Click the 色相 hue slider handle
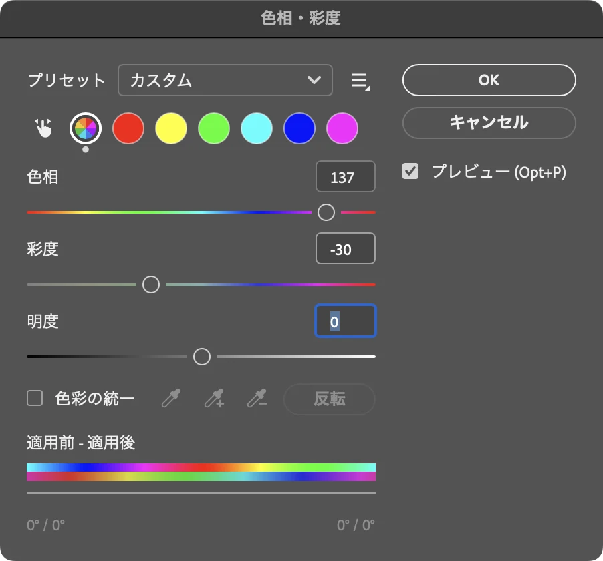The height and width of the screenshot is (561, 603). click(326, 212)
